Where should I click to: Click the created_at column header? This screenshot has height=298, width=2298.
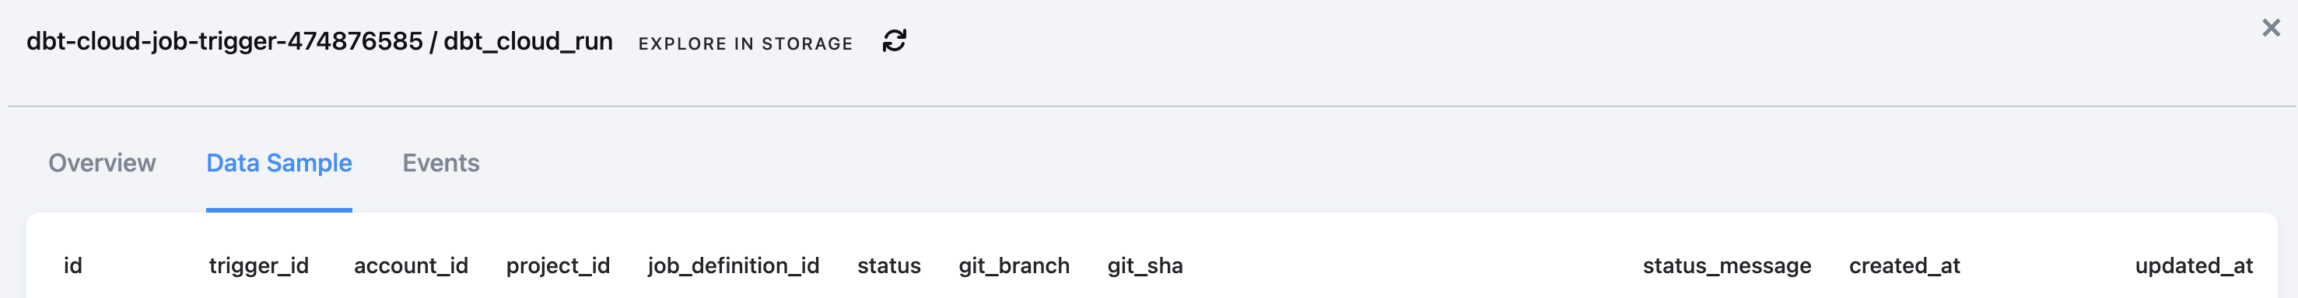point(1904,265)
